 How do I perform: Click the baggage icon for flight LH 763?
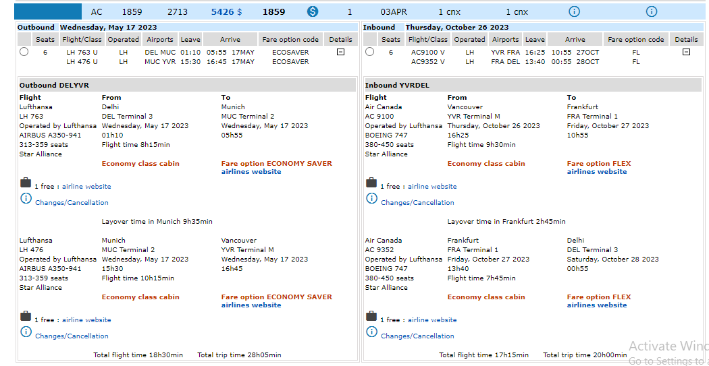(26, 183)
